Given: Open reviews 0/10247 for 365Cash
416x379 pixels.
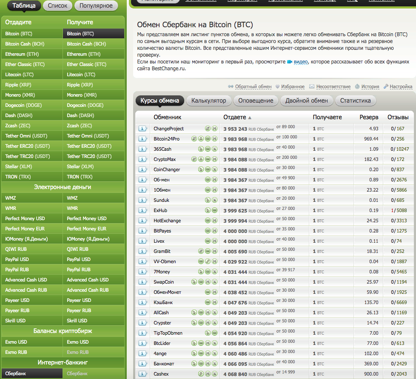Looking at the screenshot, I should (x=400, y=149).
